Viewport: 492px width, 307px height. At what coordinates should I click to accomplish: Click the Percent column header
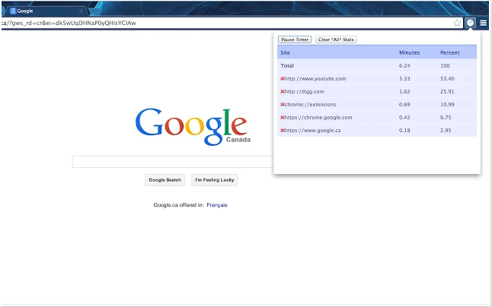pyautogui.click(x=449, y=52)
